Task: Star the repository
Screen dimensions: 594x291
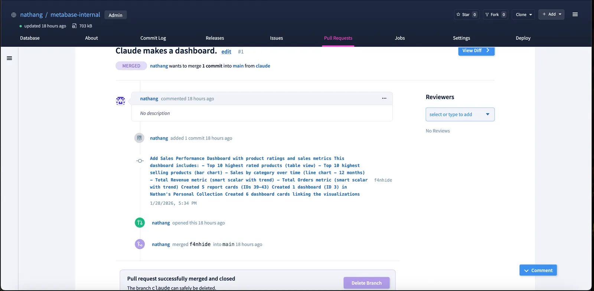Action: (x=466, y=14)
